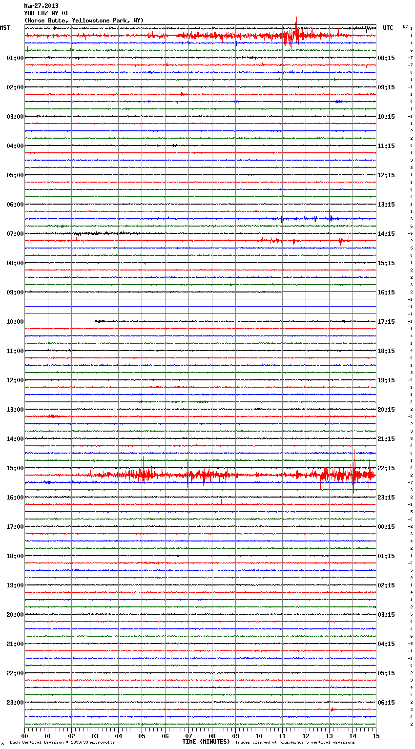Click the 22:15 UTC time label
The width and height of the screenshot is (415, 749).
click(x=386, y=468)
